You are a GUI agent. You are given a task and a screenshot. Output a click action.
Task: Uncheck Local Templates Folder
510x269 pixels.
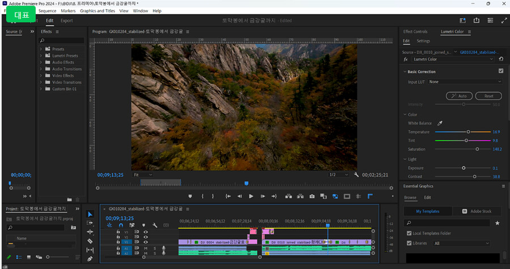tap(410, 233)
